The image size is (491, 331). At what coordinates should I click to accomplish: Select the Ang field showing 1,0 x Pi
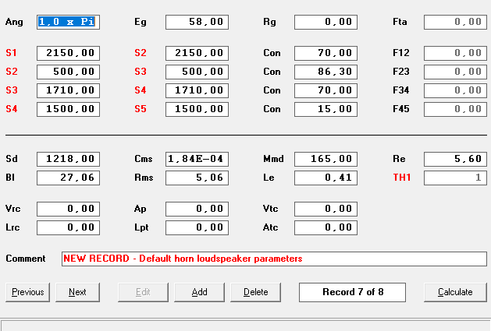(68, 22)
